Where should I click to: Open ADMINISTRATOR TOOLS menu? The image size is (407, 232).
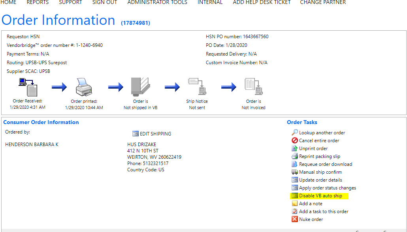pyautogui.click(x=157, y=2)
